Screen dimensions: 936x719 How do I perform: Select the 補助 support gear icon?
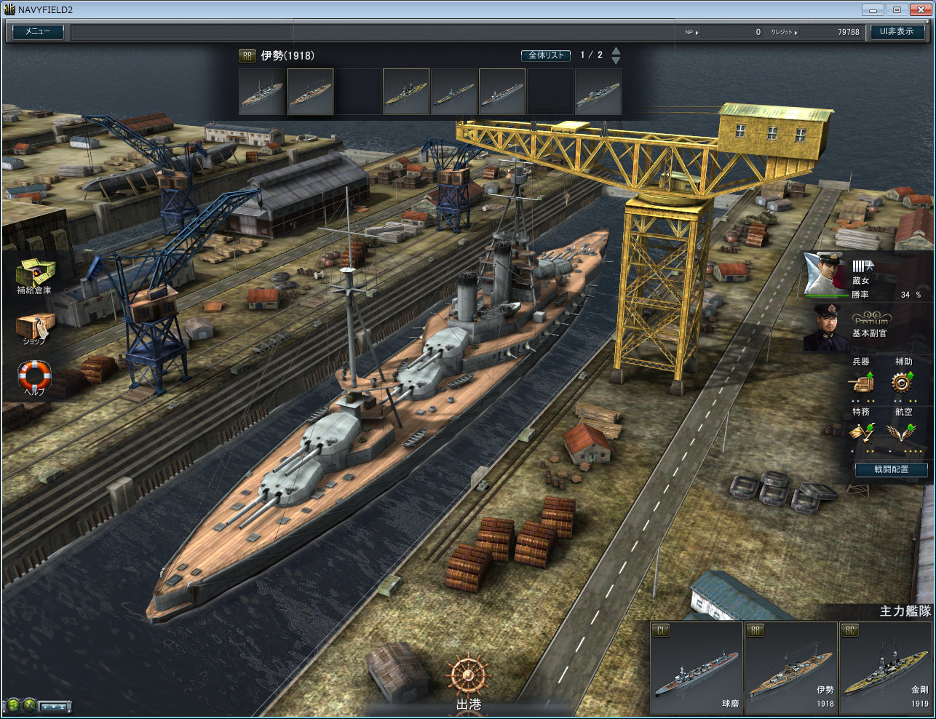tap(903, 382)
